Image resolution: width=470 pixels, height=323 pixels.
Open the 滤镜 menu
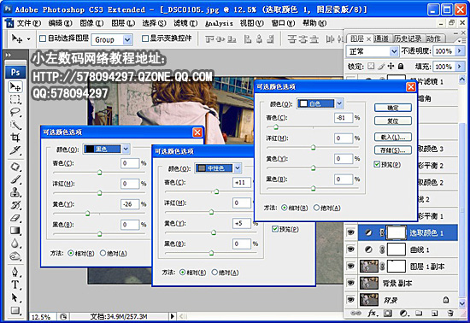[x=185, y=23]
